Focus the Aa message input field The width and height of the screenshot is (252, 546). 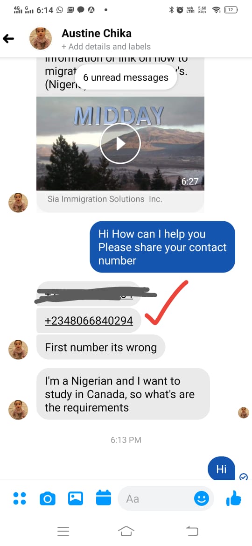(157, 499)
